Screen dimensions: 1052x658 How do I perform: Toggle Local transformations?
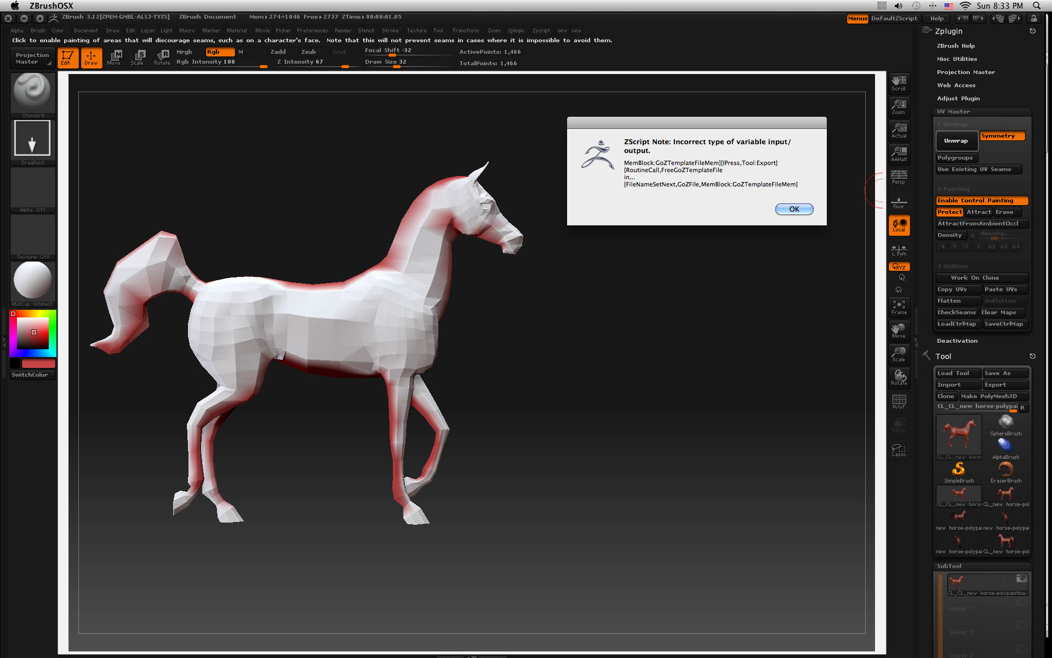[899, 225]
